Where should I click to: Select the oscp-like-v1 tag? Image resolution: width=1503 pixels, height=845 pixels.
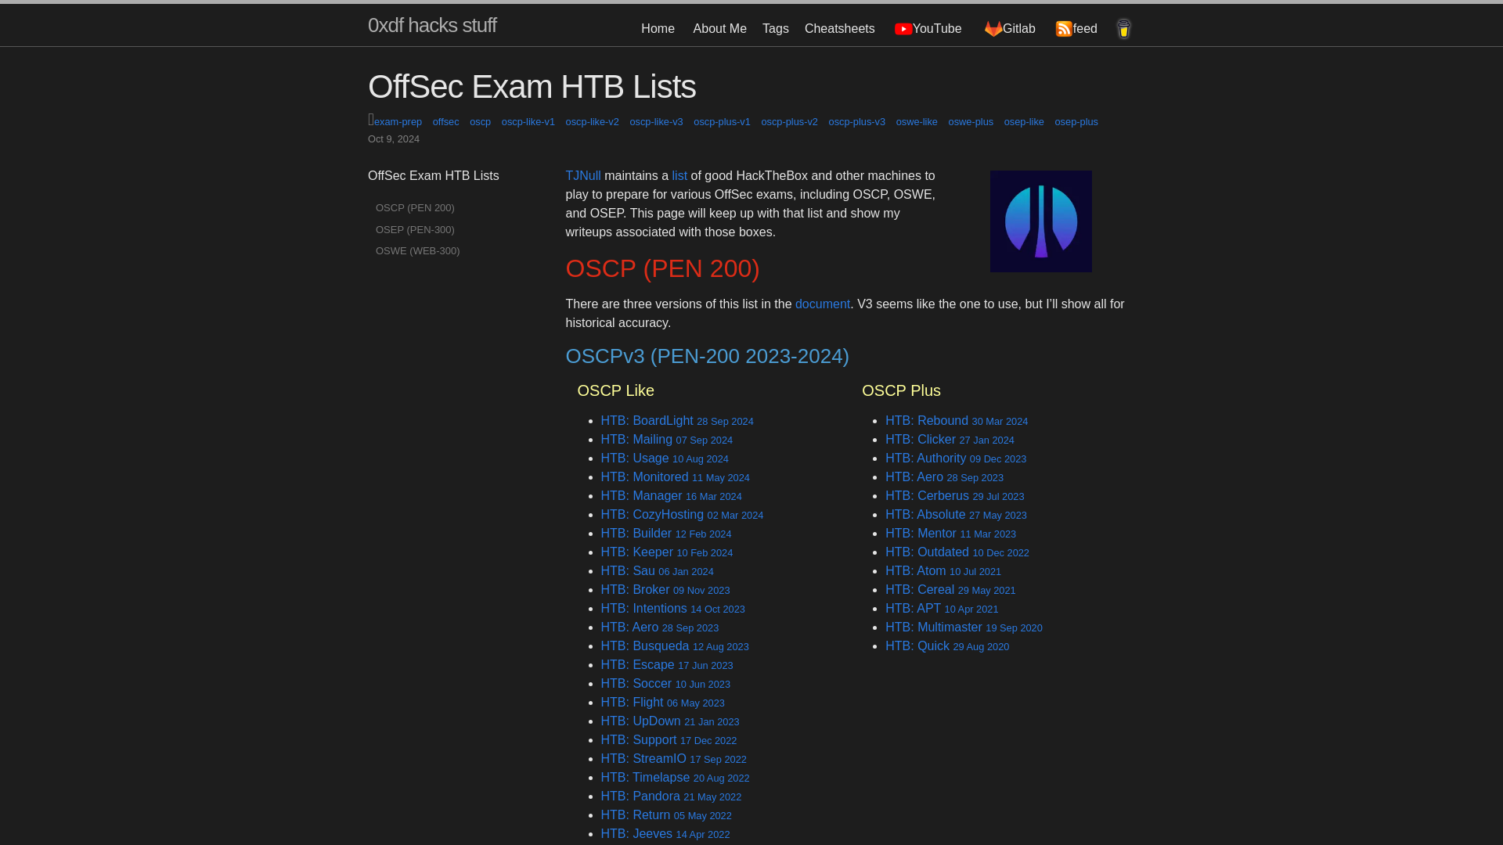[528, 122]
